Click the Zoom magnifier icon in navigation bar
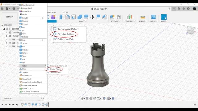 [x=94, y=99]
